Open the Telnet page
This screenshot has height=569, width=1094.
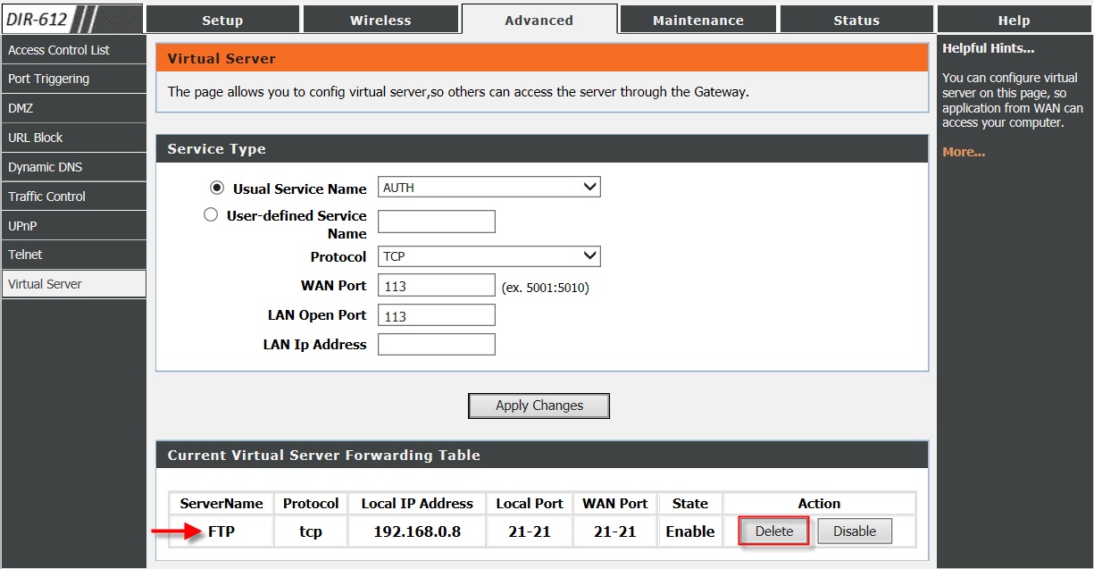click(73, 255)
